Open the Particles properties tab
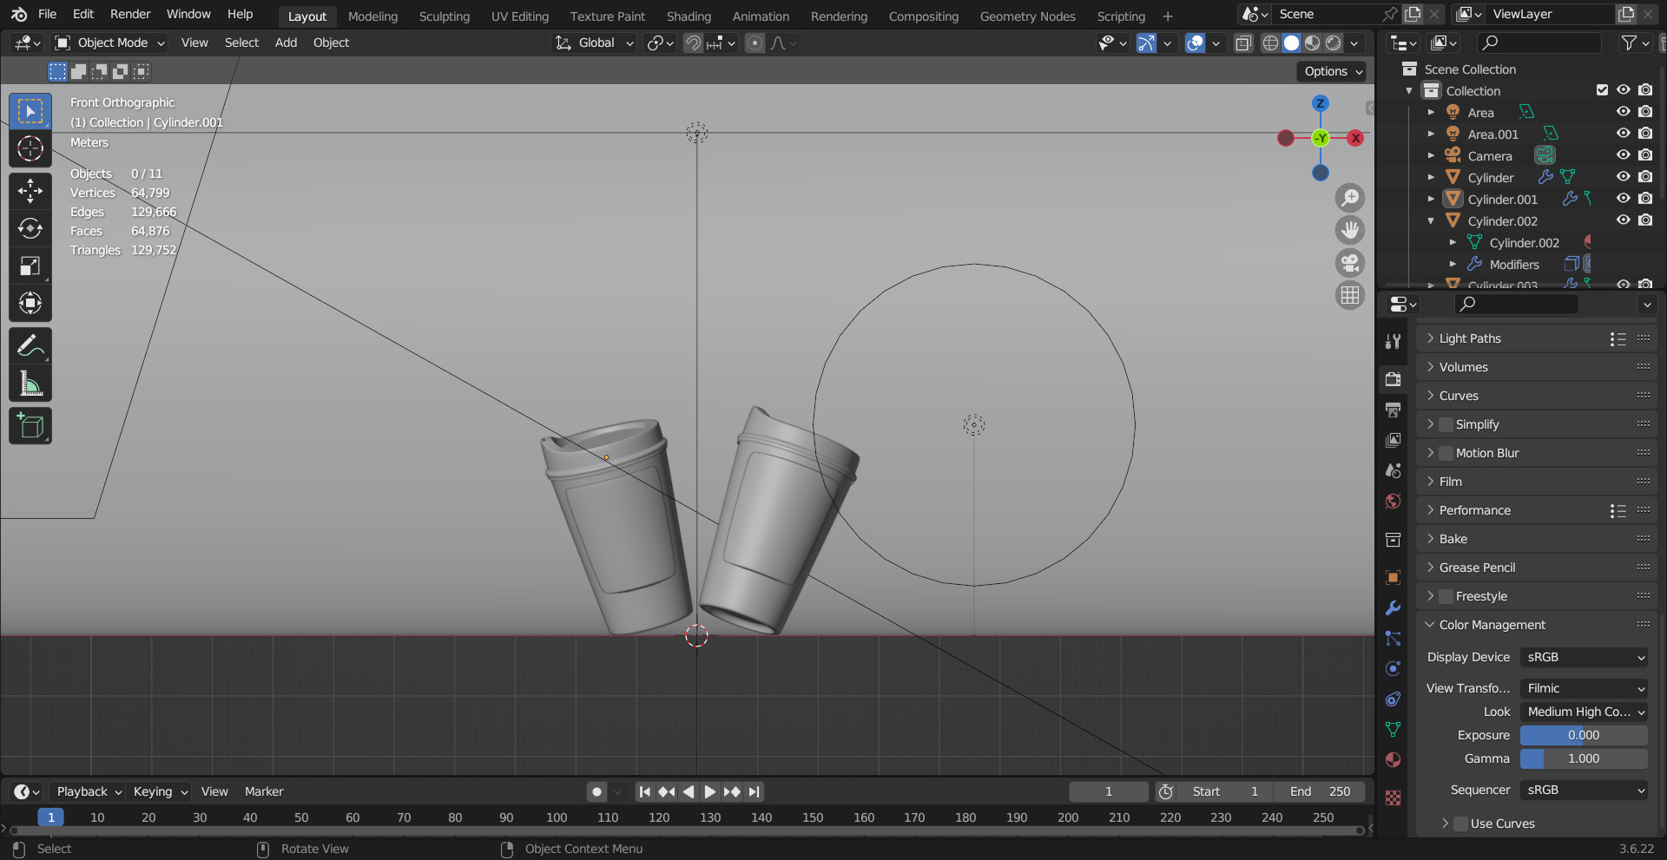The height and width of the screenshot is (860, 1667). pyautogui.click(x=1394, y=638)
